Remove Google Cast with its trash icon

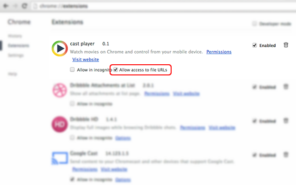point(286,155)
